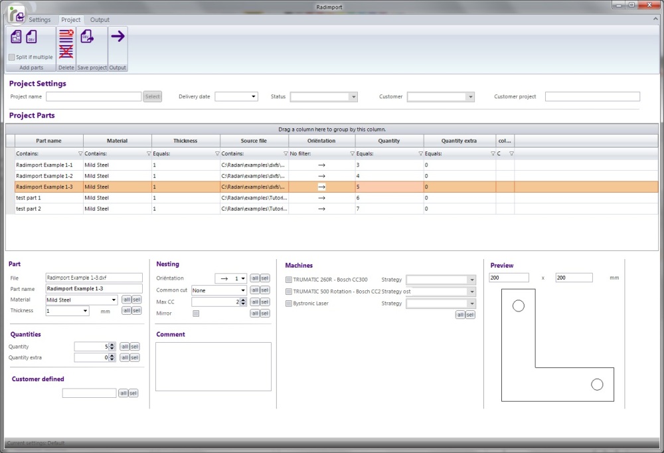Switch to the Settings tab
Screen dimensions: 664x453
tap(39, 20)
